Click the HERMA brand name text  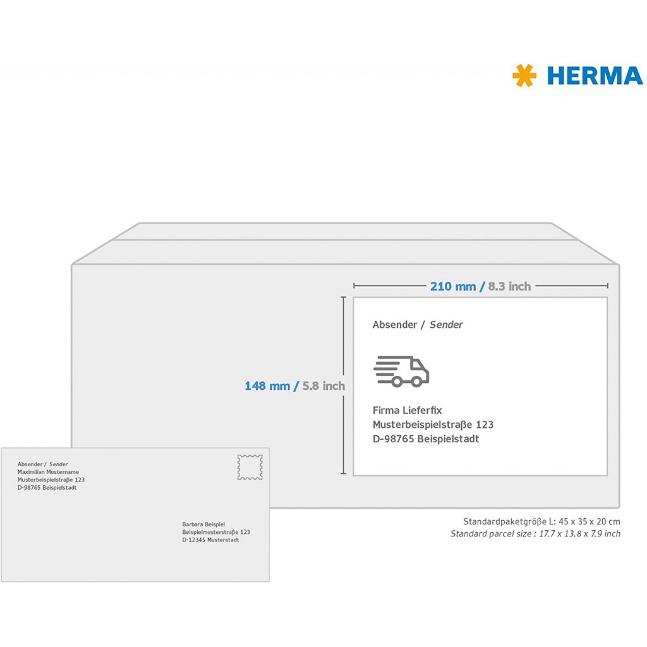click(595, 76)
